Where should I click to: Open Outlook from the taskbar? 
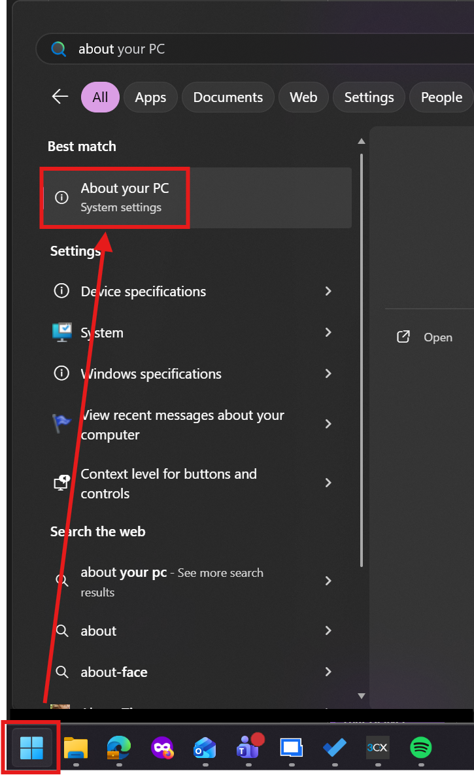click(205, 748)
